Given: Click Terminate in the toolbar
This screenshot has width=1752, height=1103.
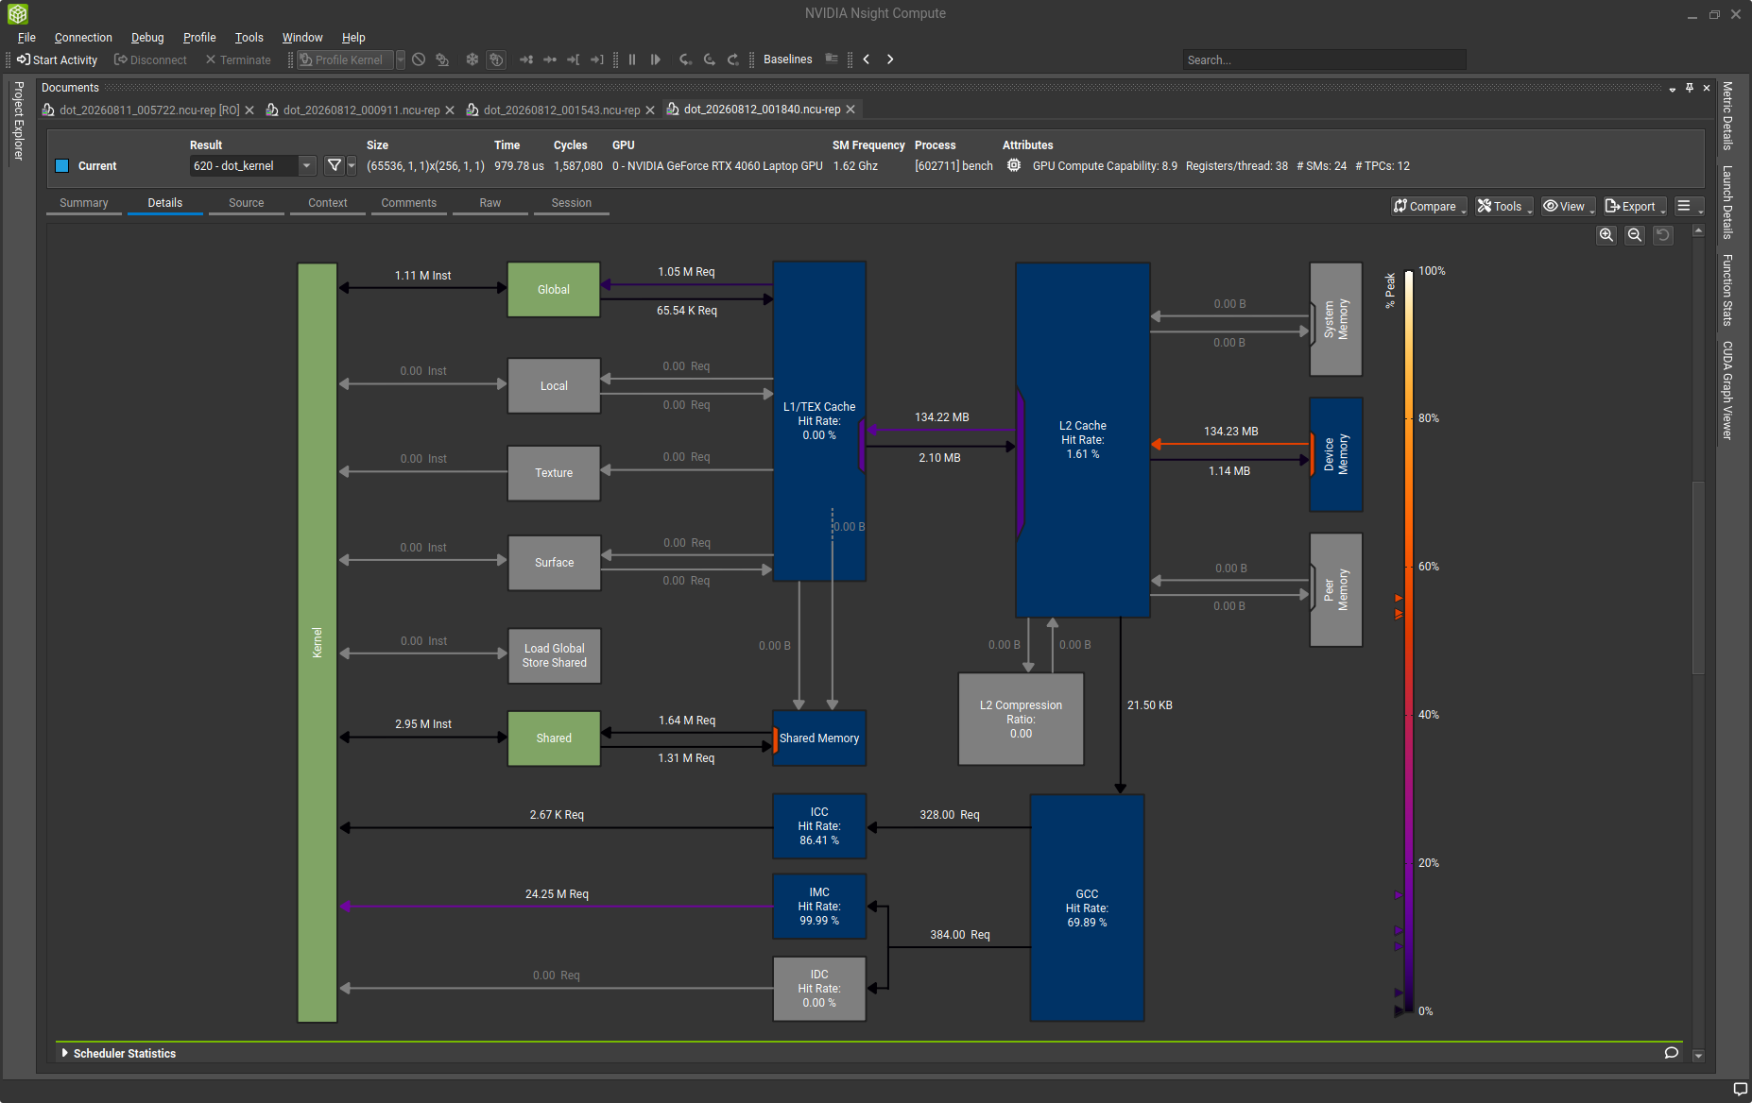Looking at the screenshot, I should 238,59.
